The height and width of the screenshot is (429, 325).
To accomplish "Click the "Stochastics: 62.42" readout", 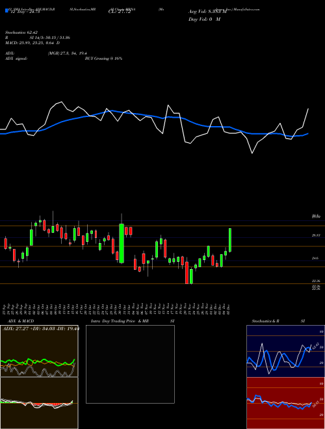I will pos(21,32).
